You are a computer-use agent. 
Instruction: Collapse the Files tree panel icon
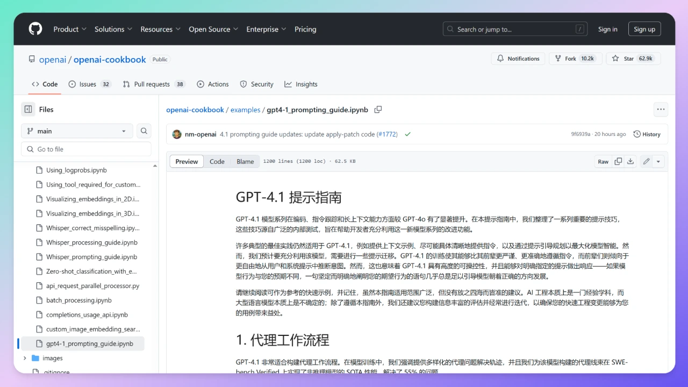pos(28,109)
